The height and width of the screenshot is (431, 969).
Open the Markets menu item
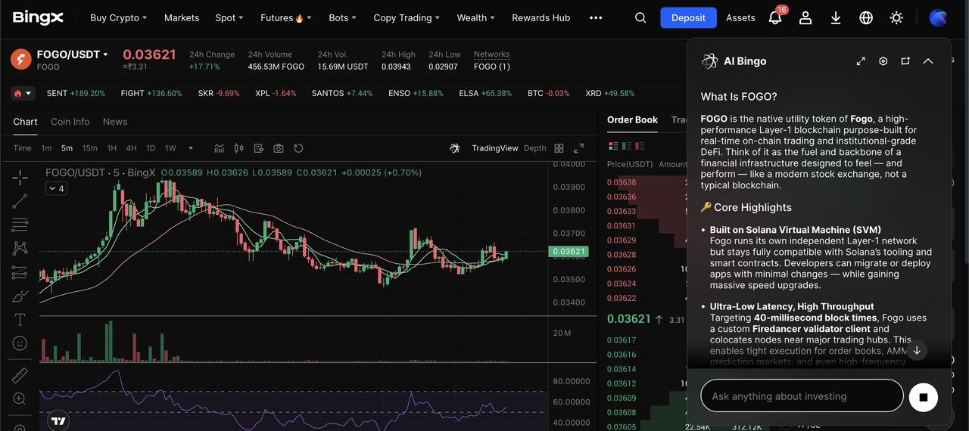click(x=182, y=17)
